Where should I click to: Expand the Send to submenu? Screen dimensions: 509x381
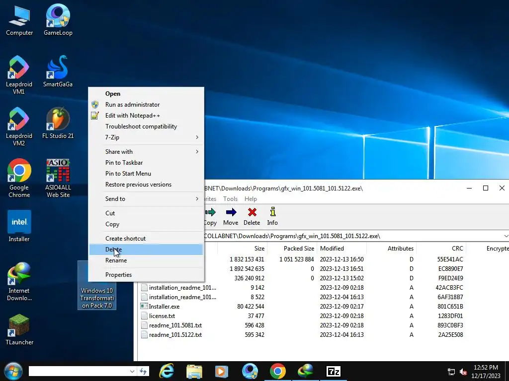(x=146, y=199)
